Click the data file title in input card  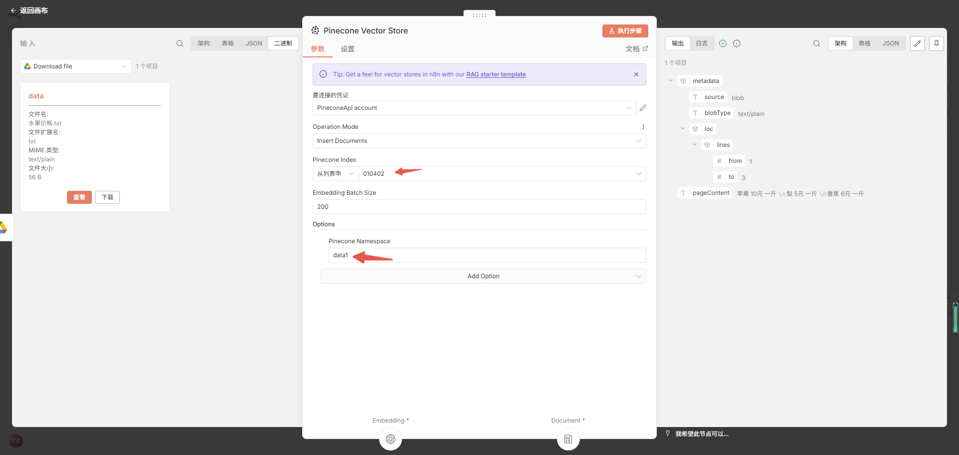(x=36, y=96)
